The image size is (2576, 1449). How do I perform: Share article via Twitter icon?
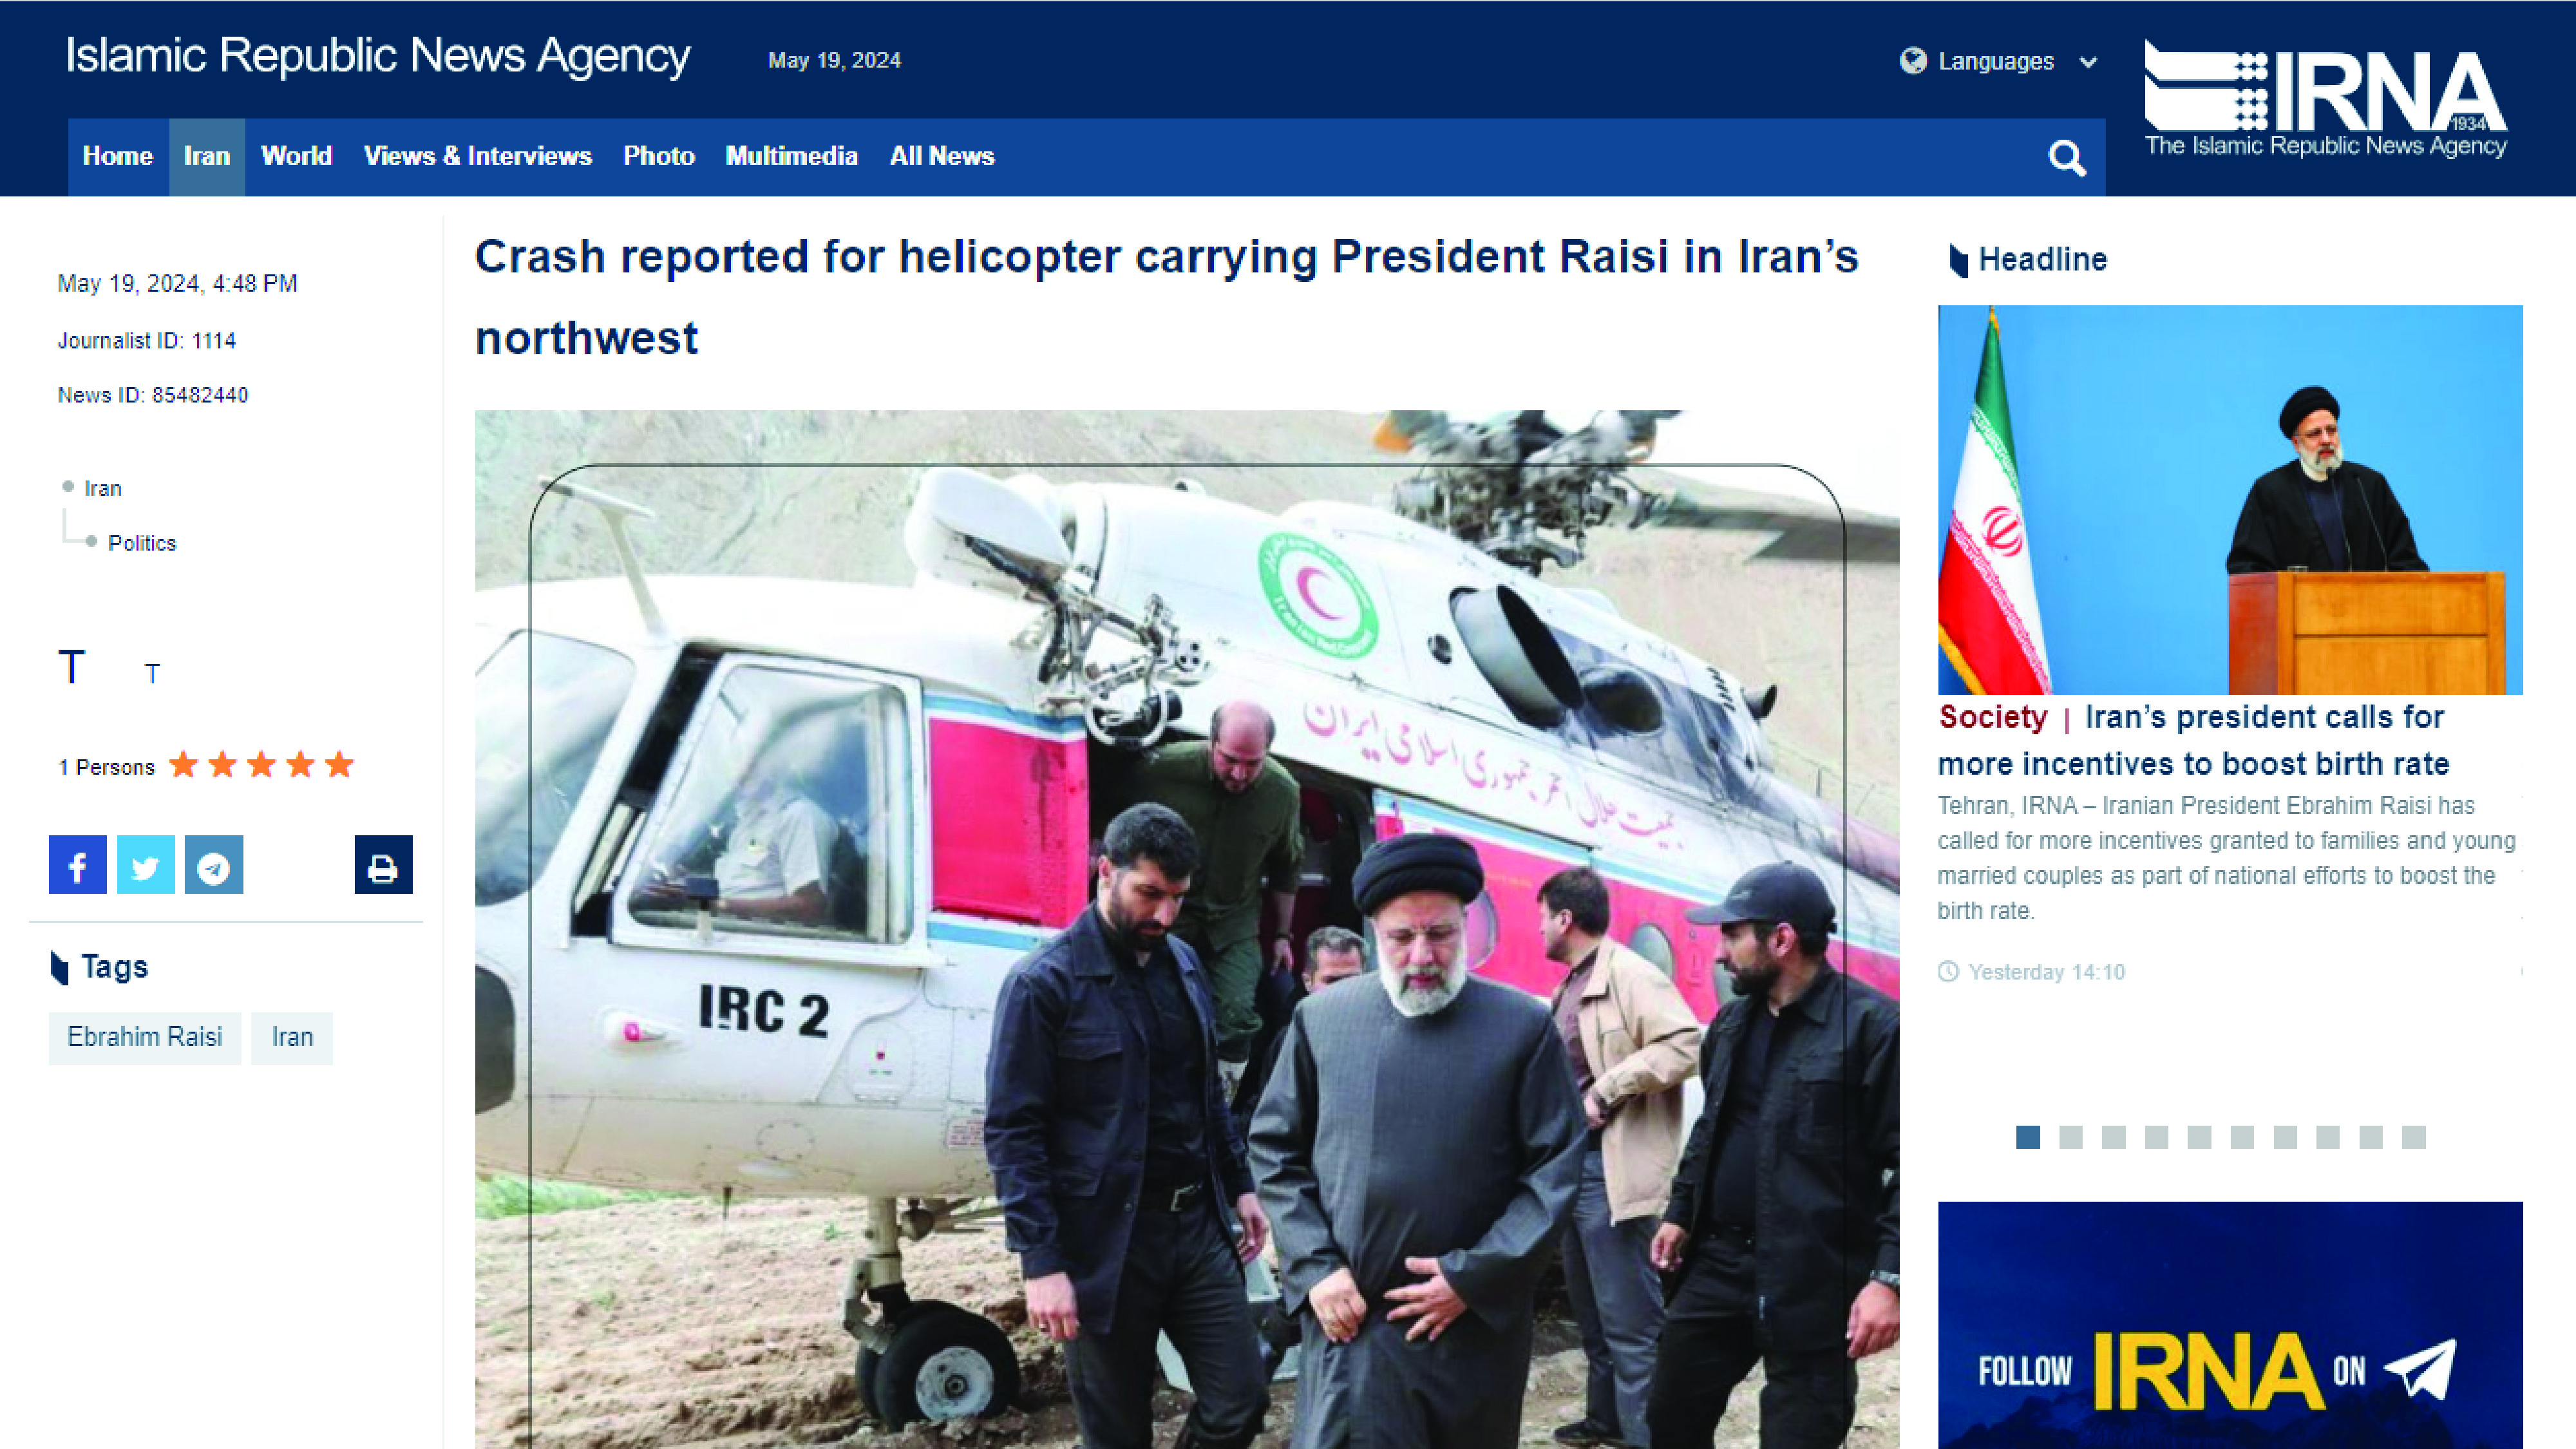[146, 865]
